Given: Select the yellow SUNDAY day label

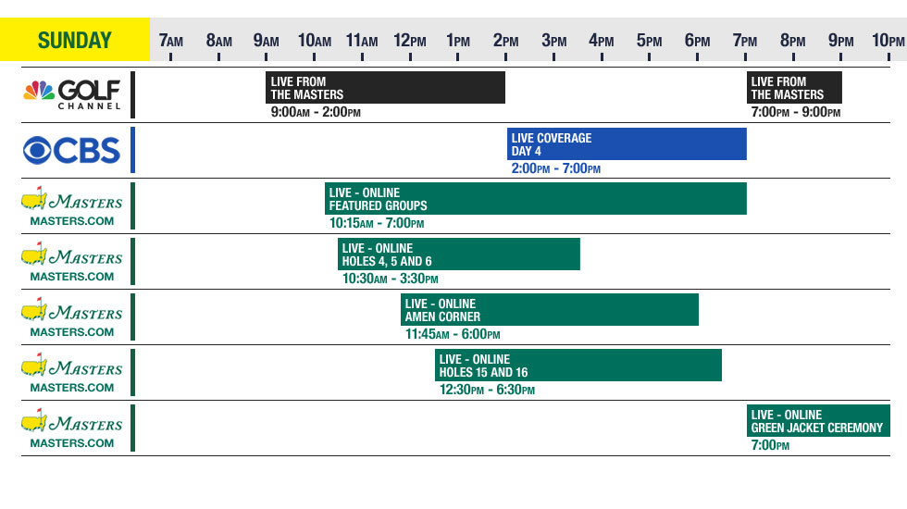Looking at the screenshot, I should (x=74, y=41).
